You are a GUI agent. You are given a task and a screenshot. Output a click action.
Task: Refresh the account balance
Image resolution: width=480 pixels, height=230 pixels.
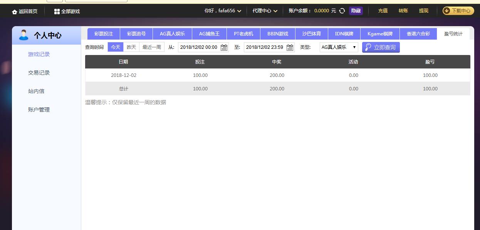click(x=342, y=11)
